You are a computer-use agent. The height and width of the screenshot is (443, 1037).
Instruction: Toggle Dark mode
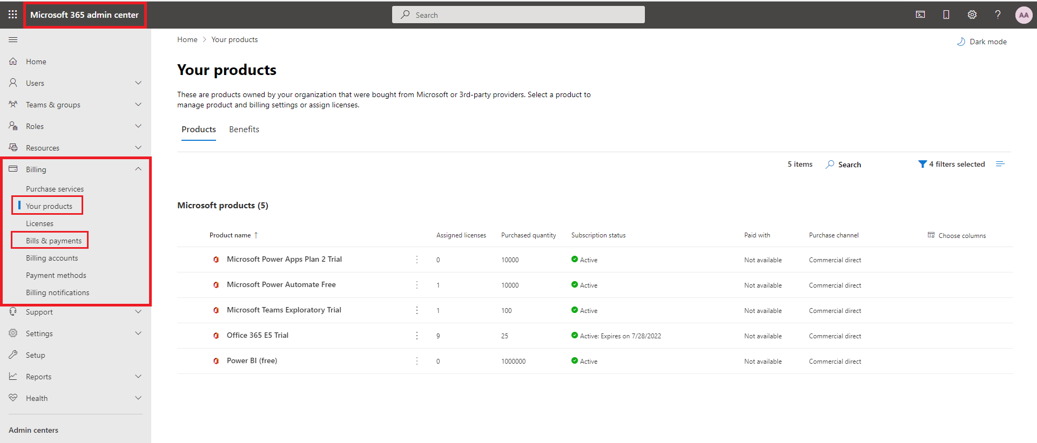coord(982,42)
